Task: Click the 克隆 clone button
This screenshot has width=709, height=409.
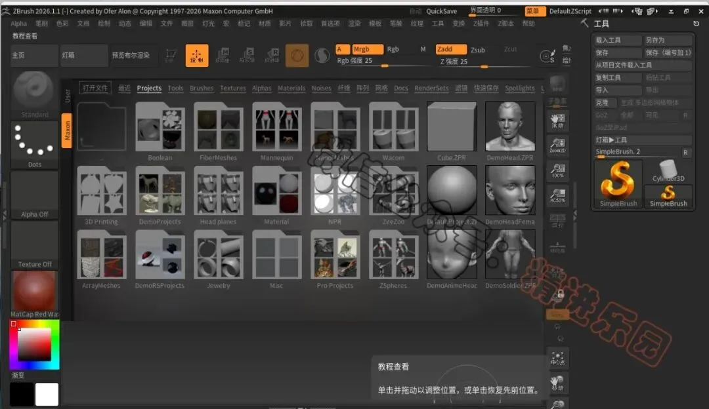Action: (x=605, y=102)
